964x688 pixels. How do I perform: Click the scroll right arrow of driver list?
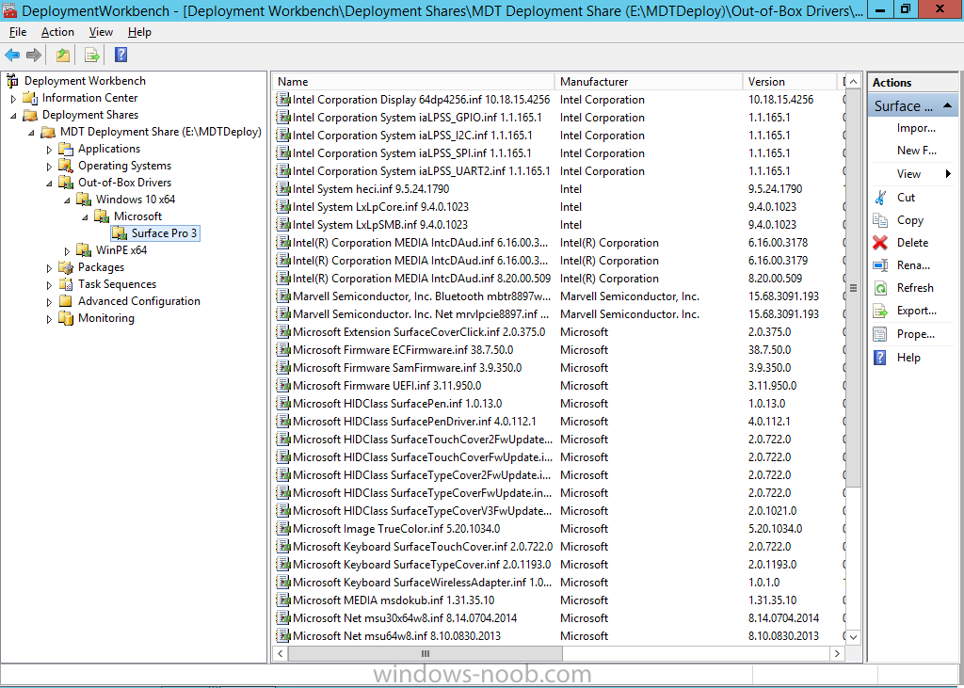837,653
